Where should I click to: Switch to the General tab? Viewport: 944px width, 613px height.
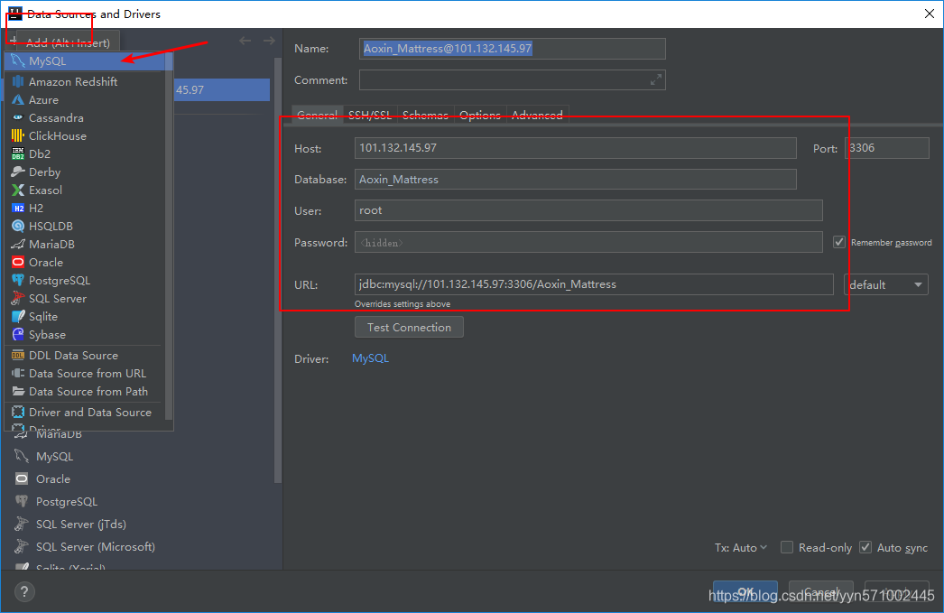pos(318,115)
